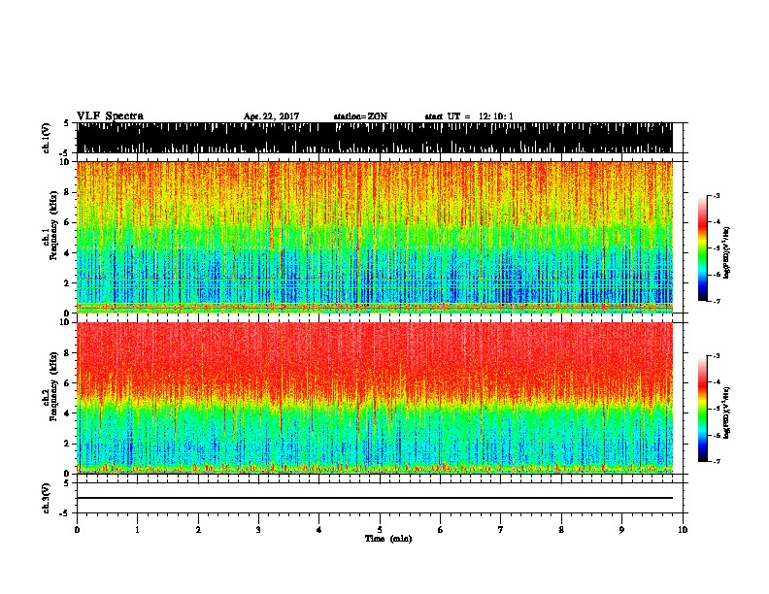
Task: Click time axis tick label '10'
Action: pyautogui.click(x=683, y=530)
